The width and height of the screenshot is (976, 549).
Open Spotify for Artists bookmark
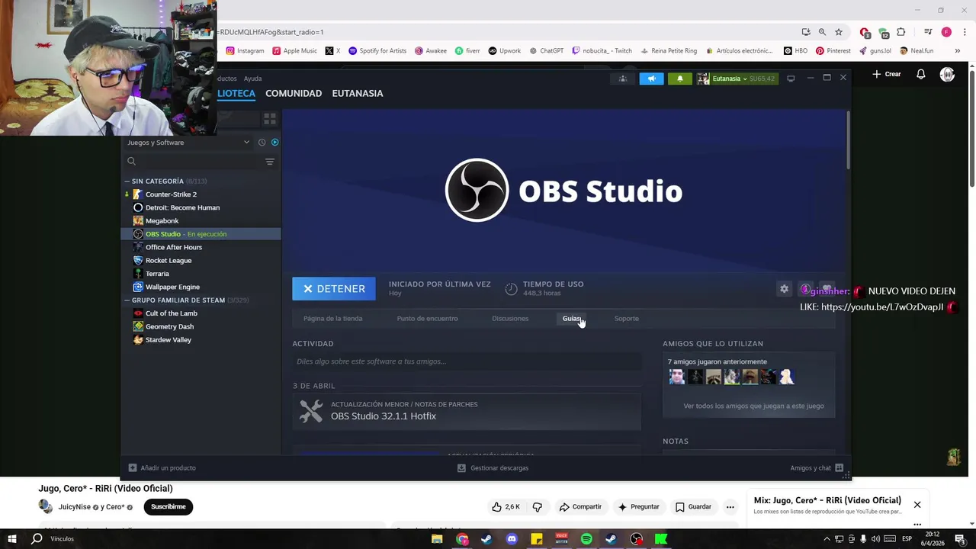pos(377,51)
